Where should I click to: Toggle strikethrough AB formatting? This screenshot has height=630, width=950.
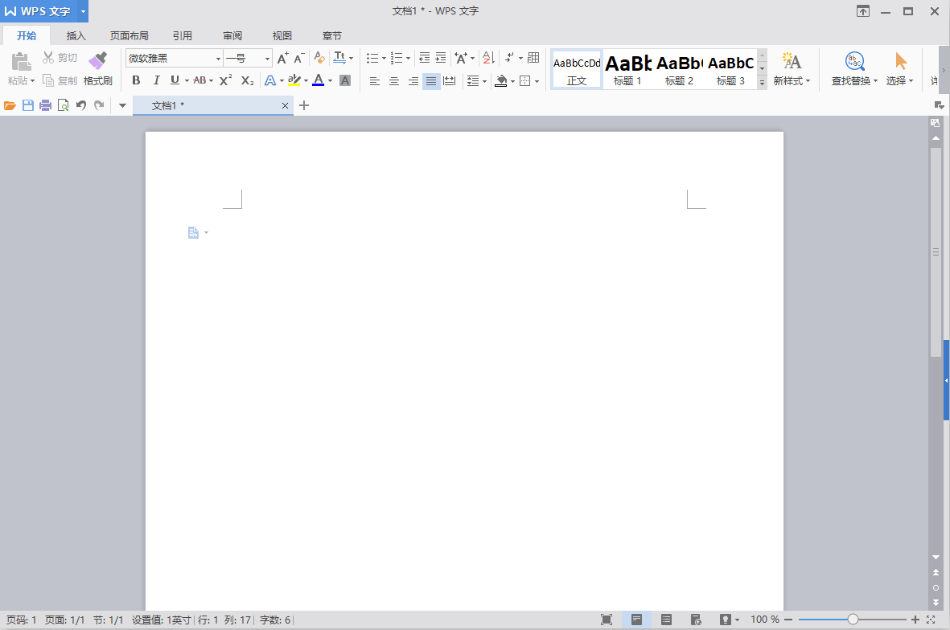pos(199,80)
